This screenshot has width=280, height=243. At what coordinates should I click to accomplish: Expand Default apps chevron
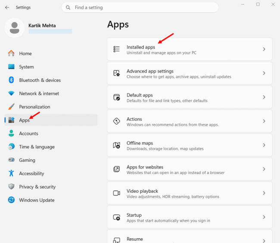[264, 97]
